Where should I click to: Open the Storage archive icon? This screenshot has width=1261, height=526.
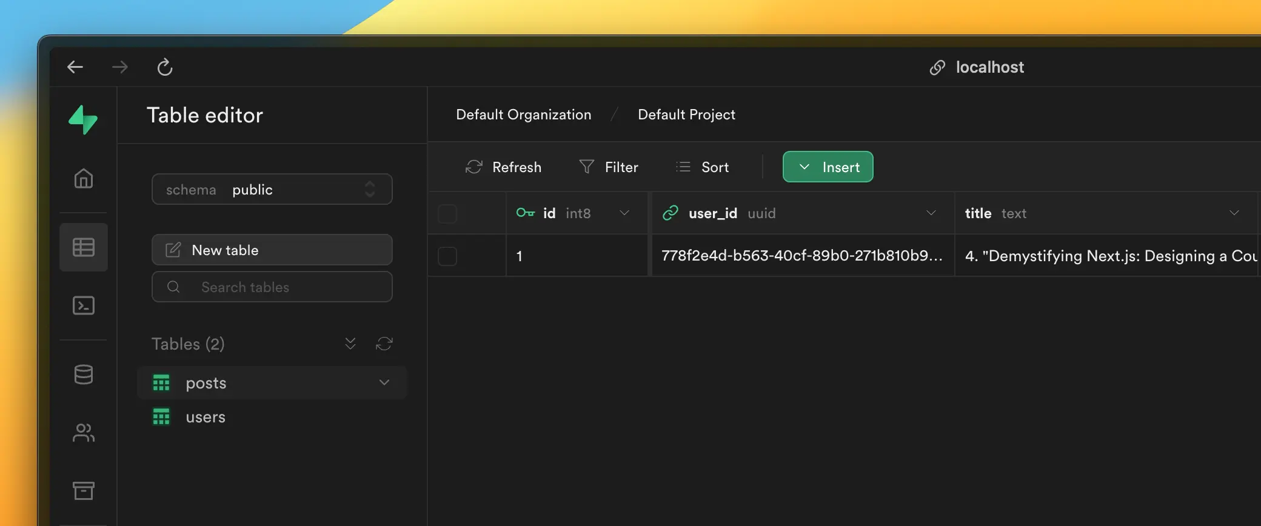tap(84, 490)
